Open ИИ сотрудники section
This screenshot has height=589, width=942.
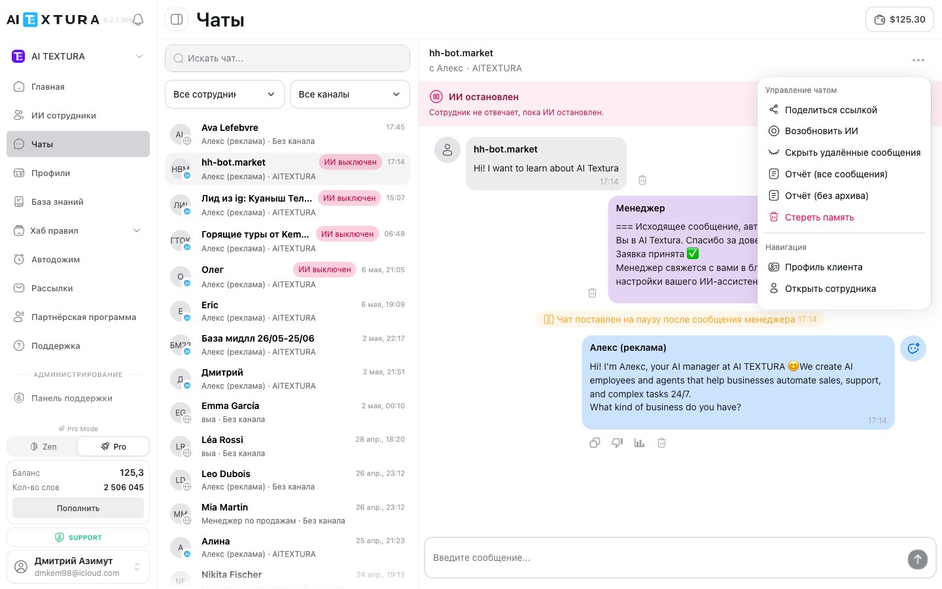point(78,115)
